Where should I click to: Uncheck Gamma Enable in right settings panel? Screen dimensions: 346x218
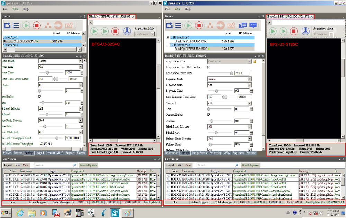[x=208, y=115]
